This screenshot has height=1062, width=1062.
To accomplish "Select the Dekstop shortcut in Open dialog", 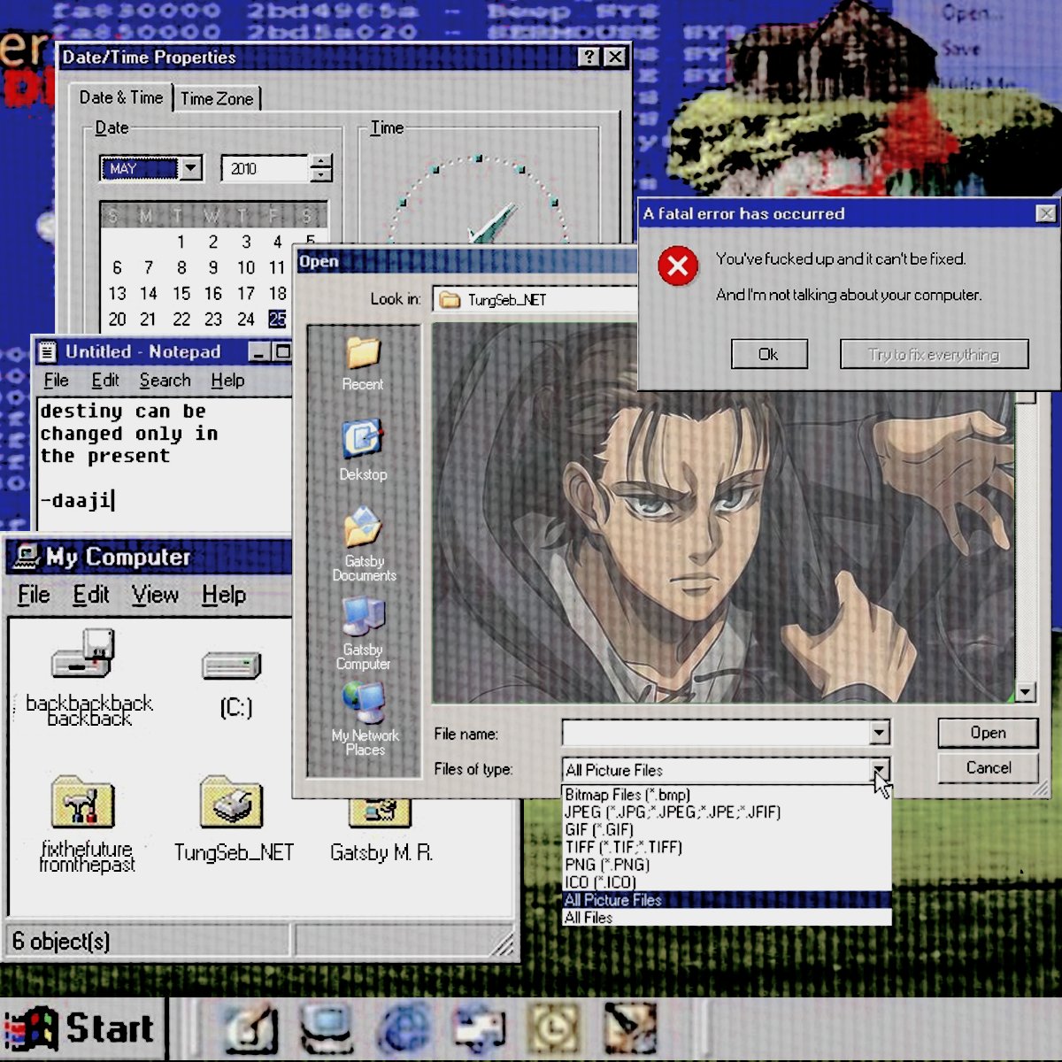I will point(362,438).
